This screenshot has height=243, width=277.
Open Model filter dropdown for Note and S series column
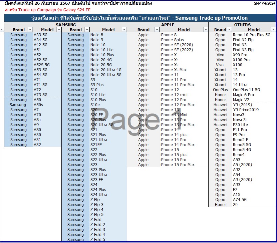pos(124,30)
